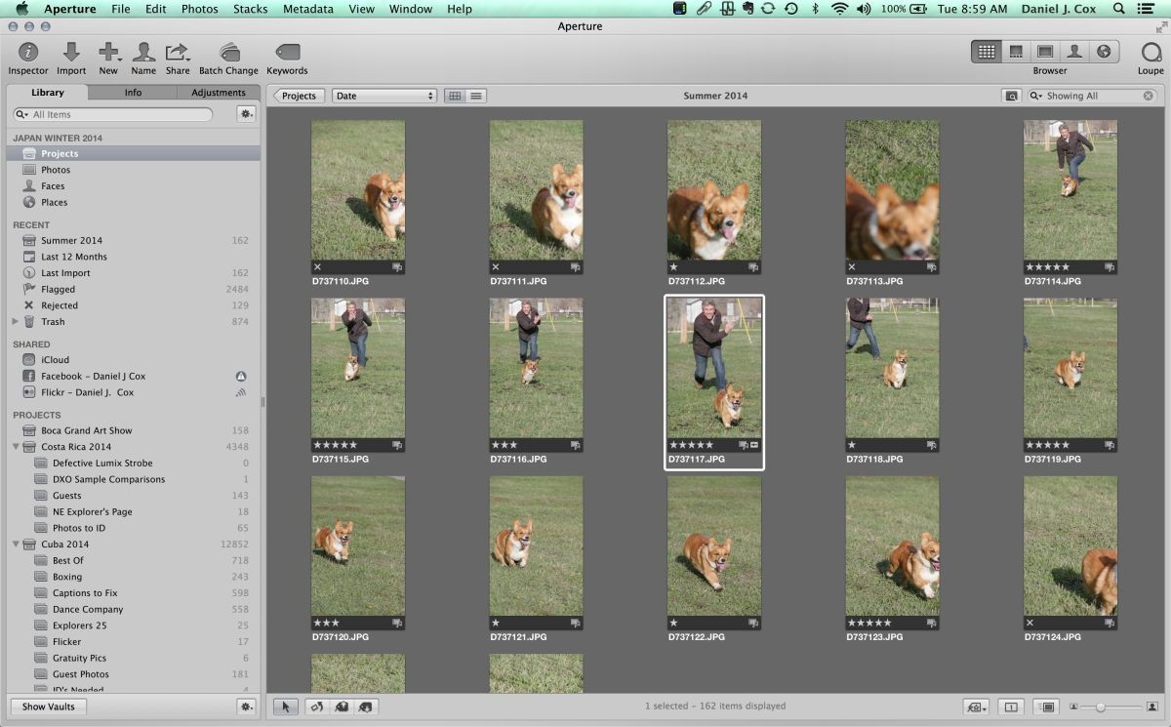
Task: Select the Lift tool
Action: coord(342,707)
